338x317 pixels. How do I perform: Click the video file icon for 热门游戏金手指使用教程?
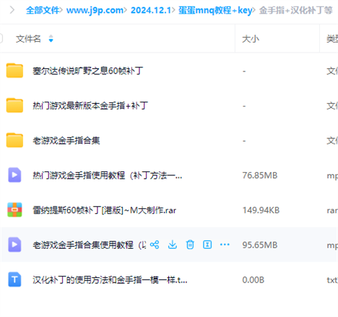pos(15,175)
